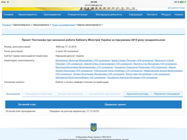This screenshot has height=140, width=187.
Task: Open the Ресурси menu
Action: pos(166,14)
